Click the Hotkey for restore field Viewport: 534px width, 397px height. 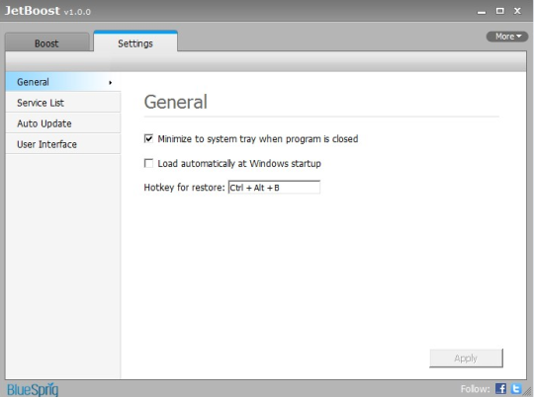274,187
